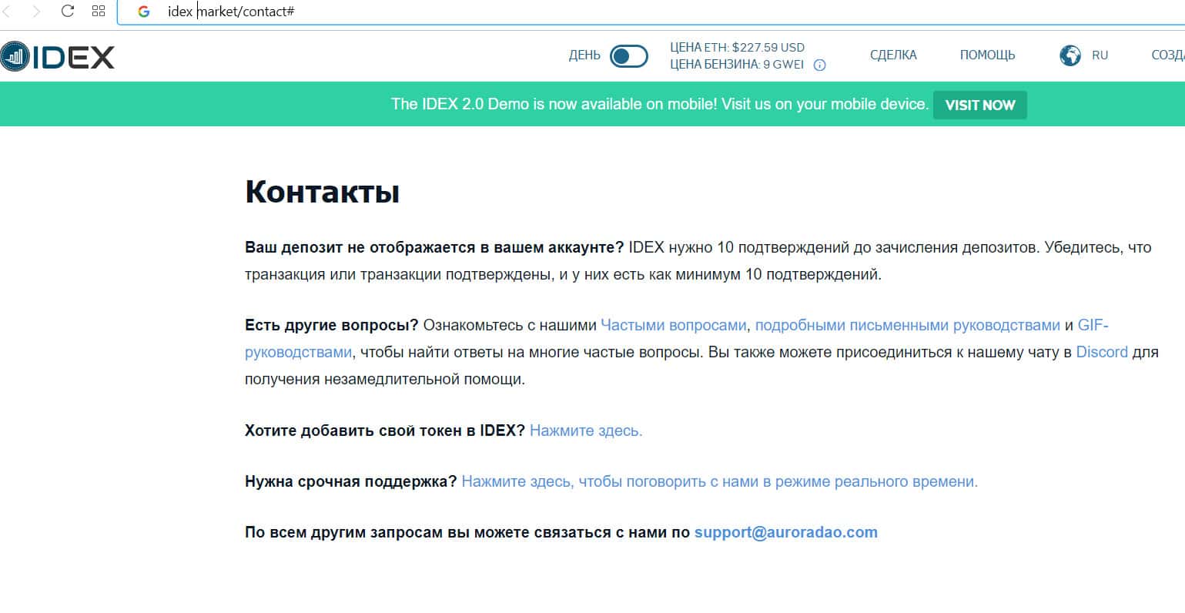Click the Нужна срочная поддержка? text

[x=351, y=482]
